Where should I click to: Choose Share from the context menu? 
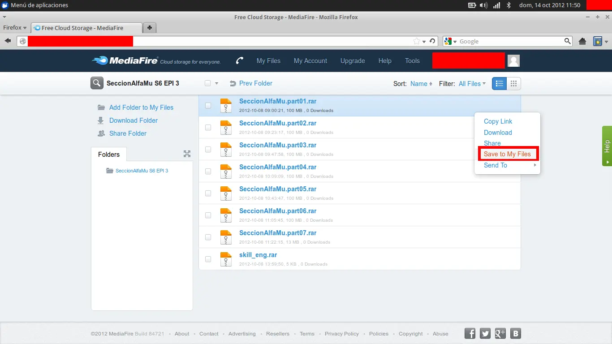click(x=492, y=143)
